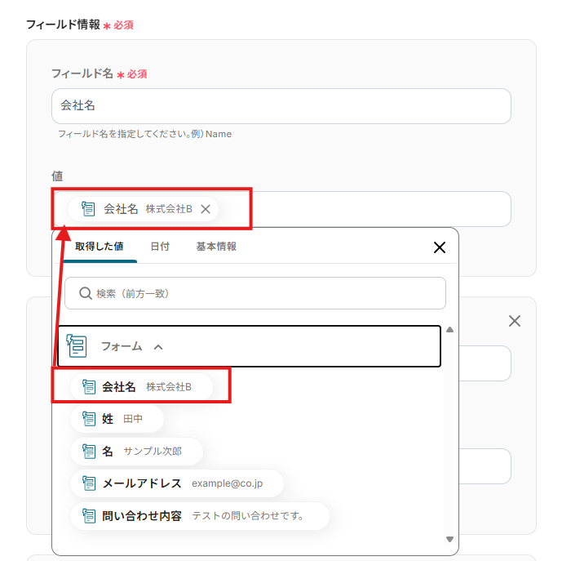Click the icon beside 名 サンプル次郎
This screenshot has width=571, height=561.
point(89,451)
